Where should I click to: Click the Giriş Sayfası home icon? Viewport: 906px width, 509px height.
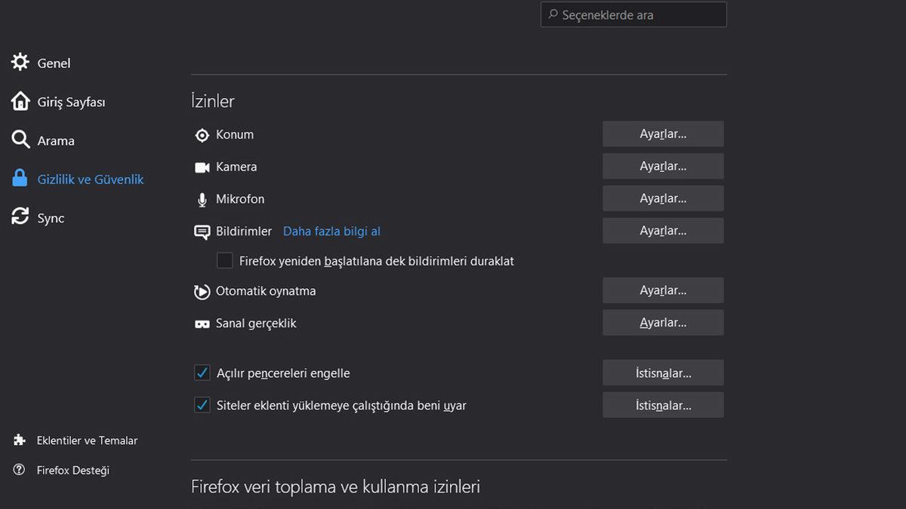(x=20, y=101)
